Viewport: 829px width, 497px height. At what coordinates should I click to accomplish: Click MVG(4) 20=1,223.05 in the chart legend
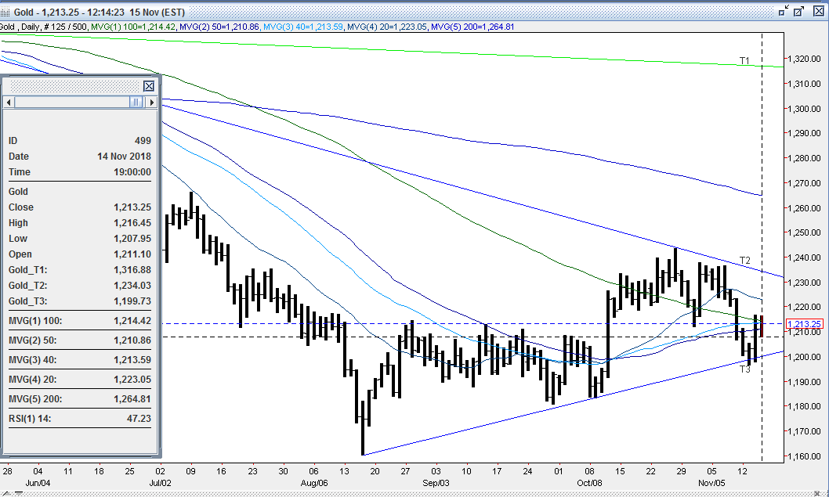tap(386, 27)
